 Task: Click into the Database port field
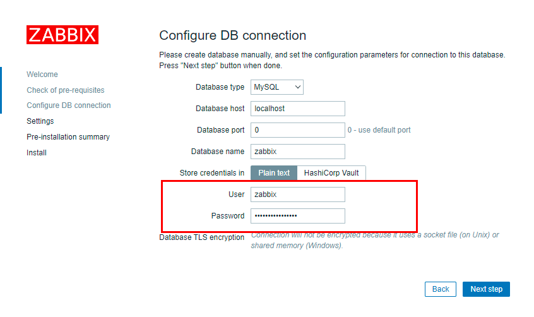click(x=298, y=130)
